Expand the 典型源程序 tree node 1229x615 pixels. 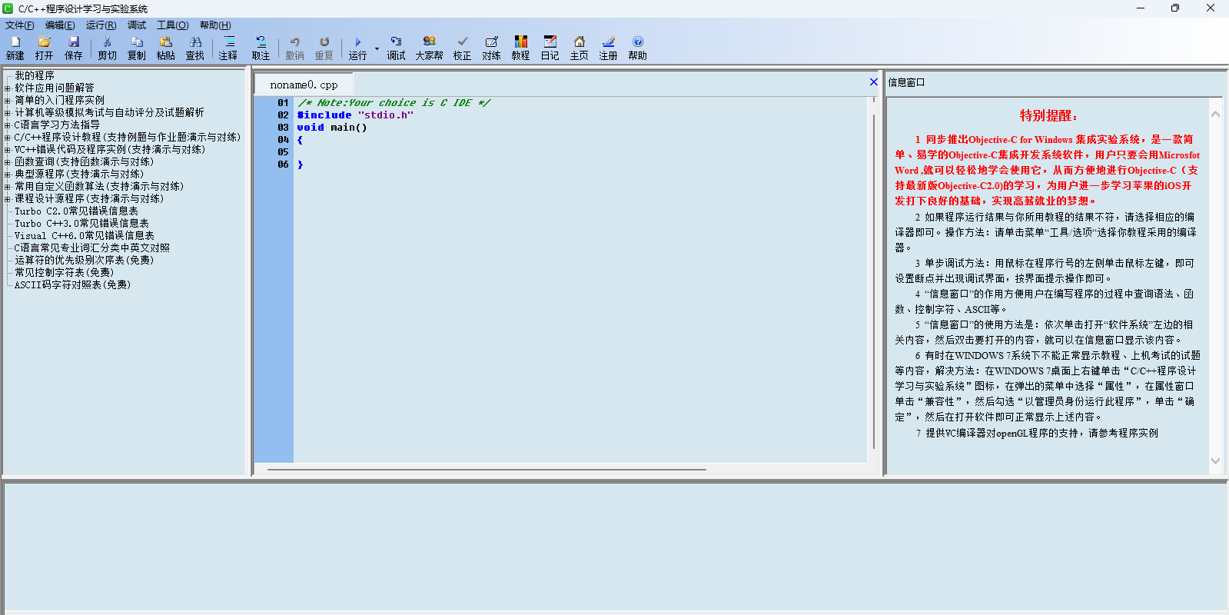tap(8, 175)
